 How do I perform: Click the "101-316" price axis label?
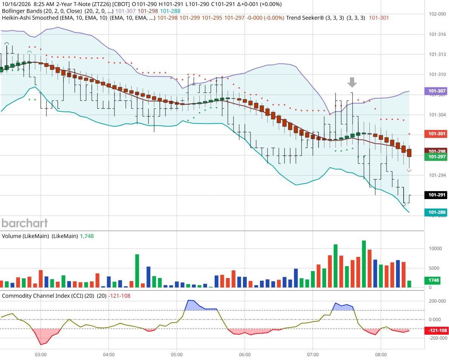(437, 34)
